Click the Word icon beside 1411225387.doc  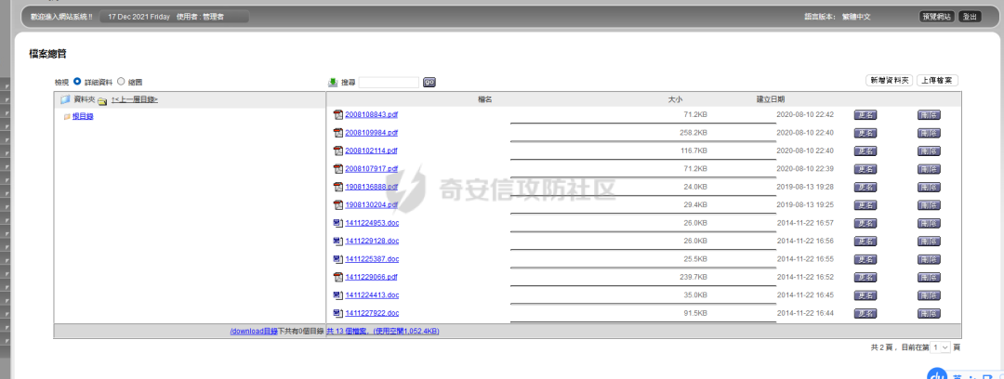(338, 259)
